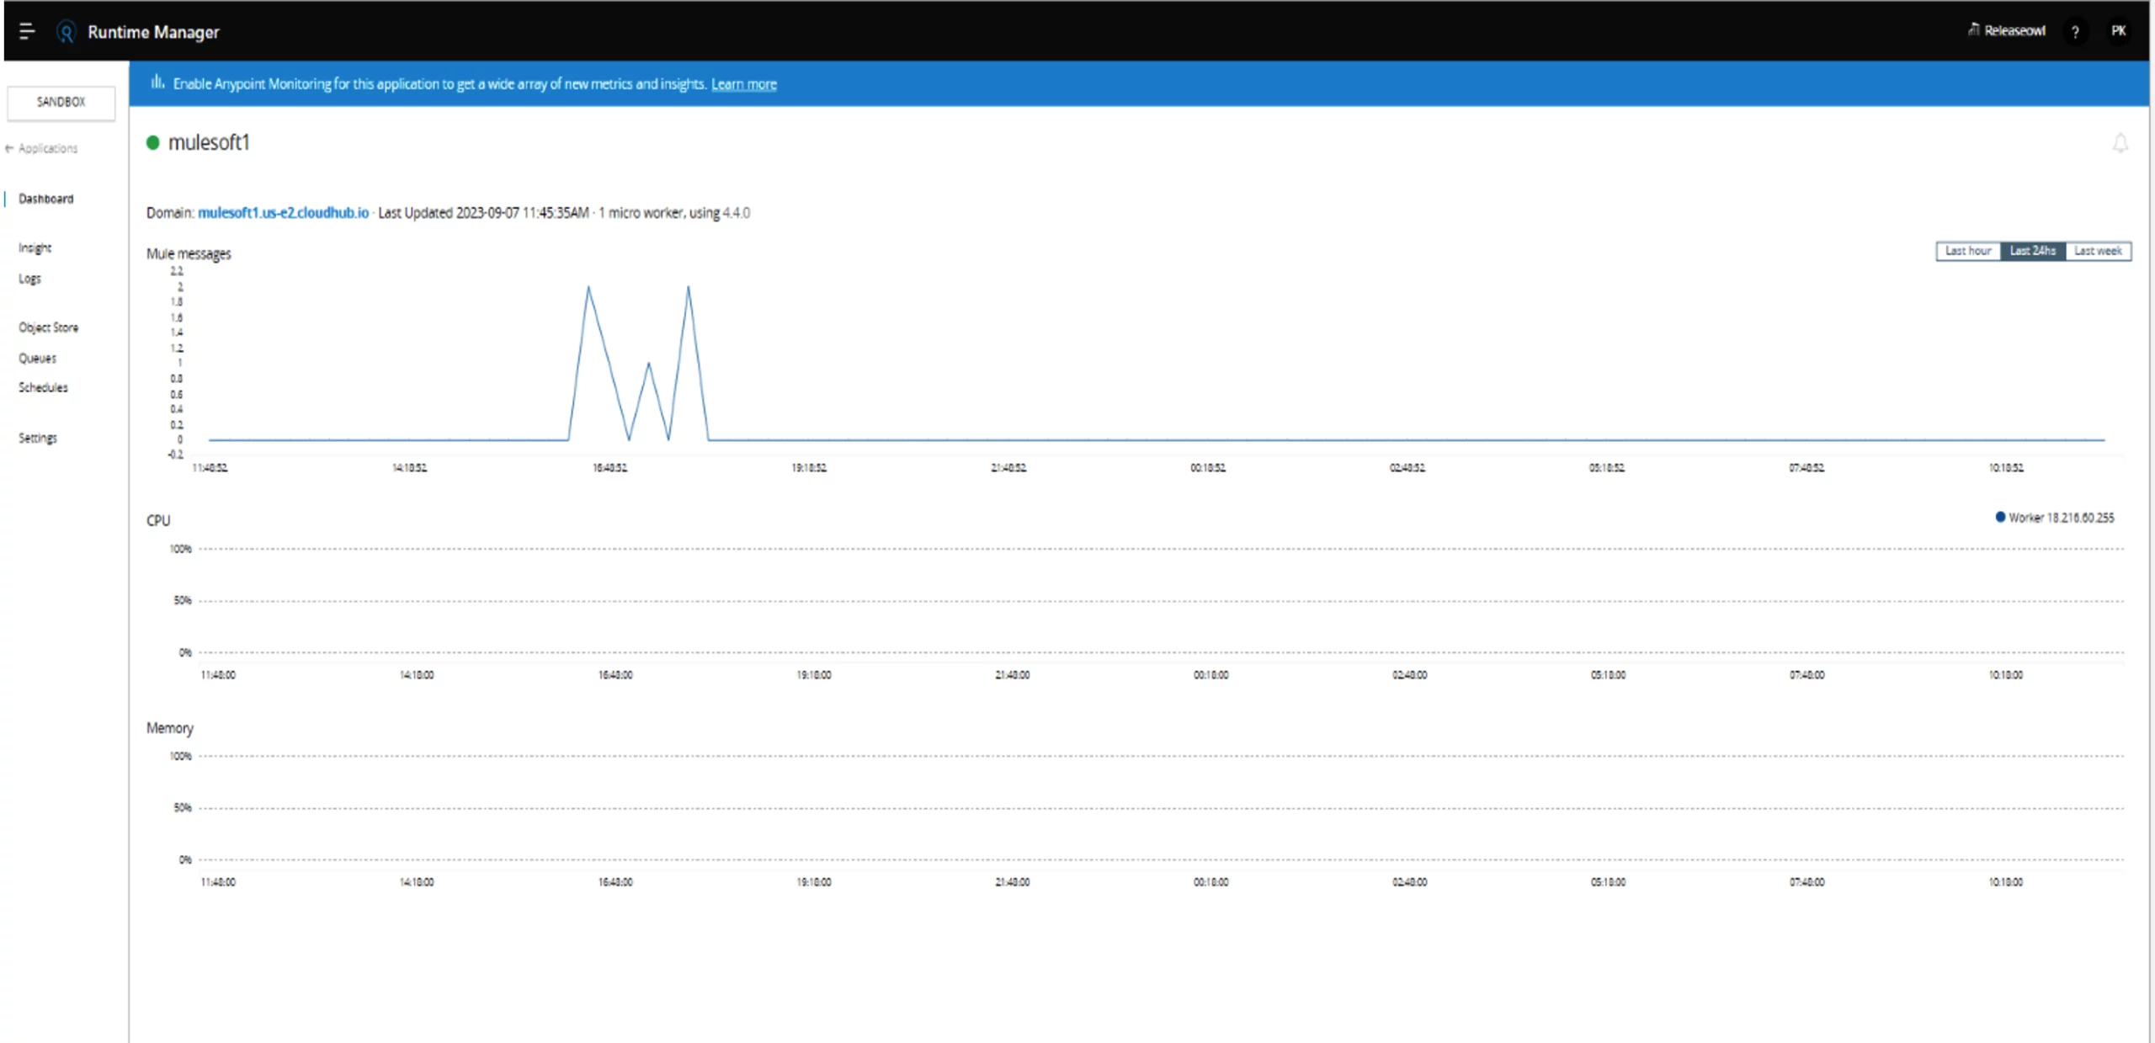
Task: Click the first peak in Mule messages chart
Action: 588,288
